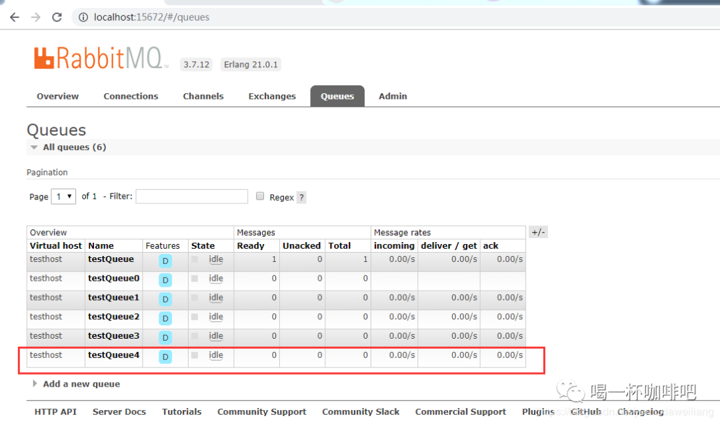The width and height of the screenshot is (720, 424).
Task: Sort by the incoming rate column header
Action: coord(394,246)
